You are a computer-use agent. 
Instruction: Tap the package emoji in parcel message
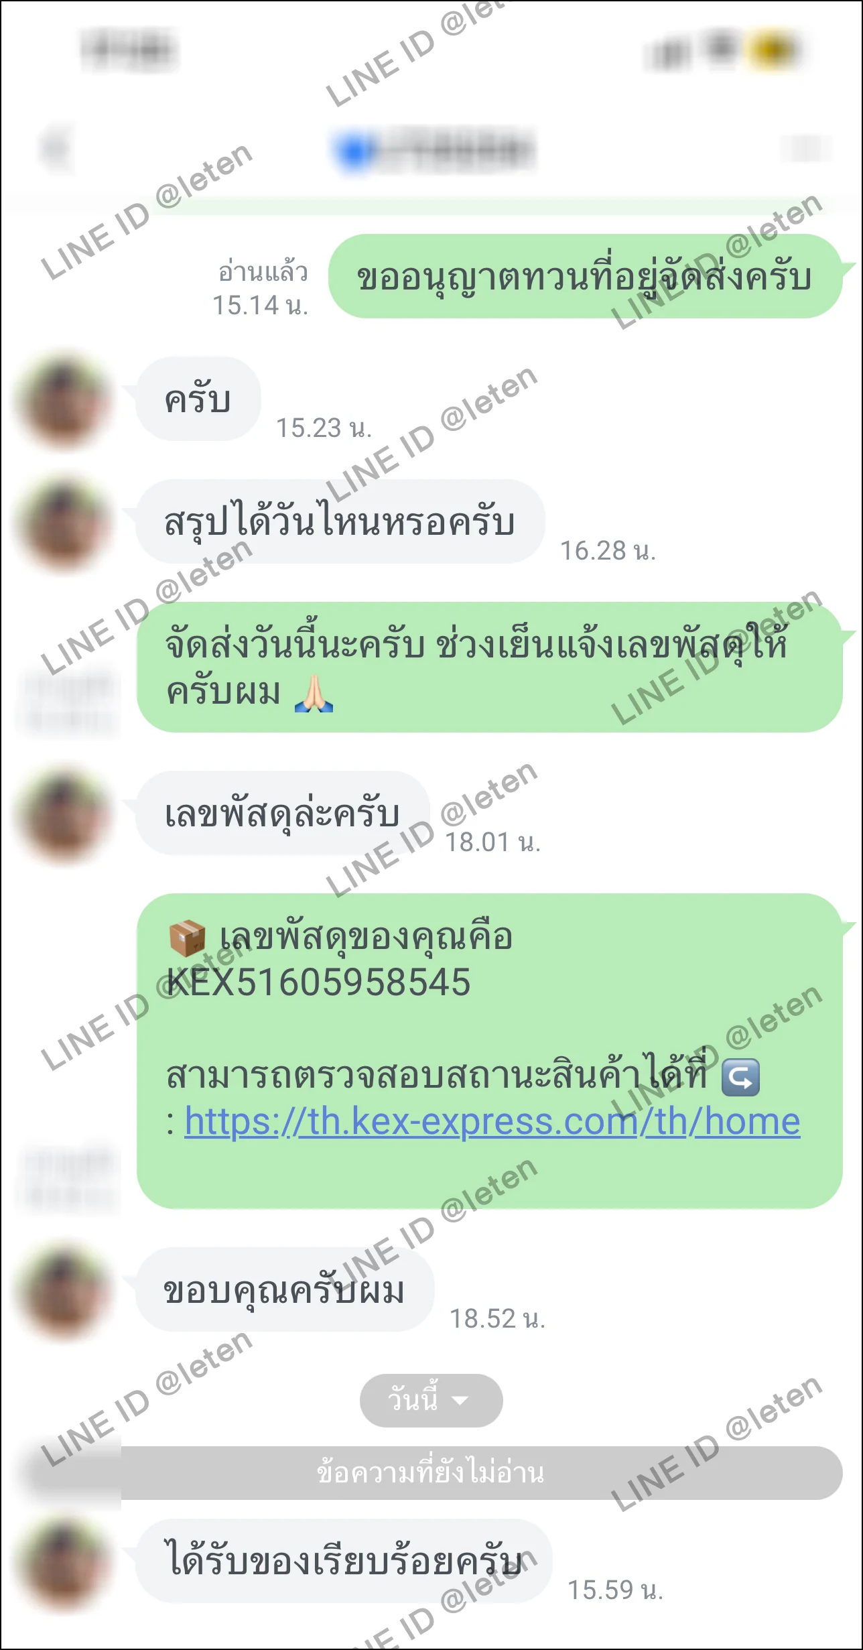click(x=187, y=937)
